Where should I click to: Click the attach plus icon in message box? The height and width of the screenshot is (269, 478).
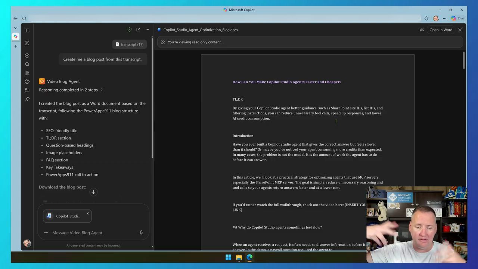46,232
